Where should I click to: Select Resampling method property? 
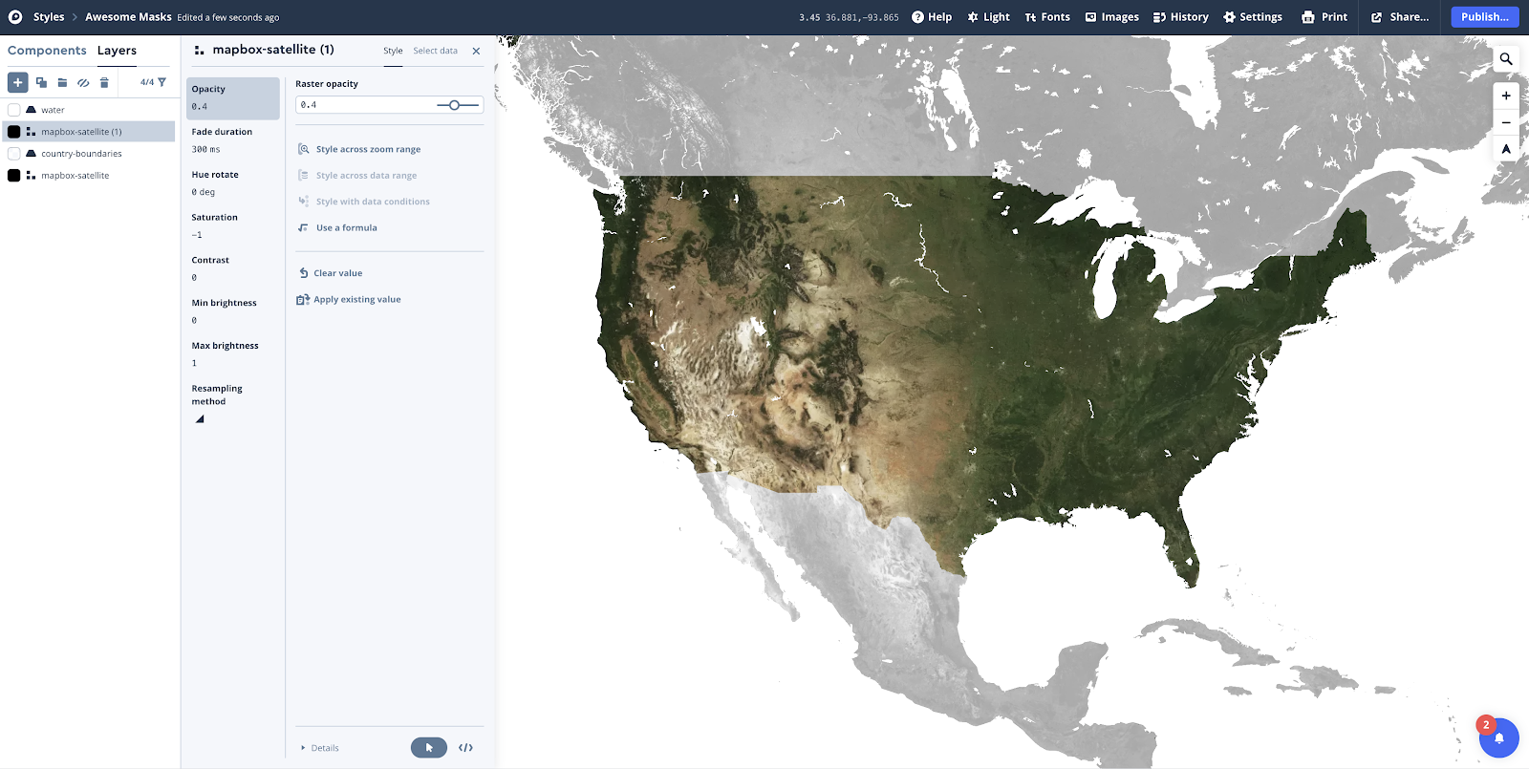233,403
